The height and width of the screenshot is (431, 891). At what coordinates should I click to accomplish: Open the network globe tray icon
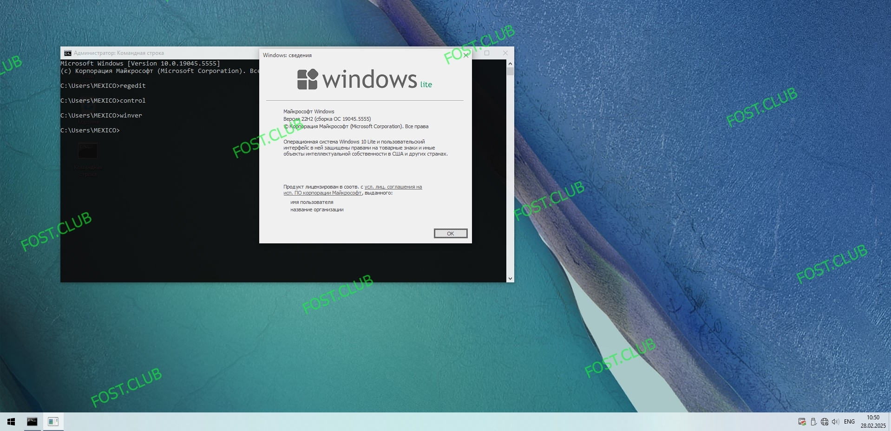click(x=825, y=422)
